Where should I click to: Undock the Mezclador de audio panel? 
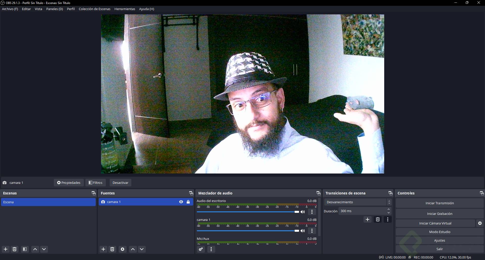click(x=319, y=193)
